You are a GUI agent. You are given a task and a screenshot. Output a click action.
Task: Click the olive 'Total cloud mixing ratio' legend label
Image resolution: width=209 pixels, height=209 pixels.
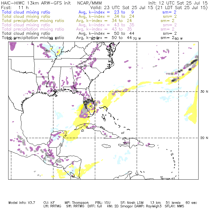click(x=26, y=16)
